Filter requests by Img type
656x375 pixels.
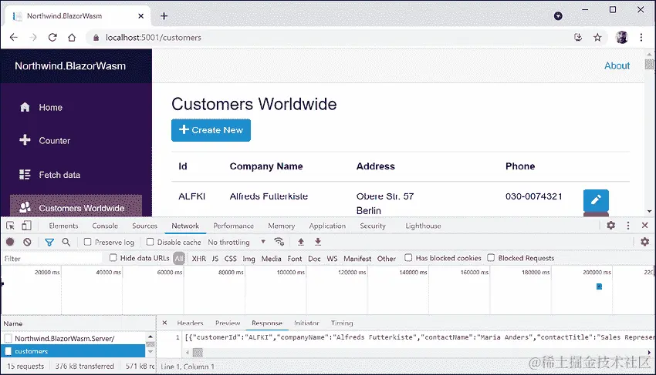(249, 259)
